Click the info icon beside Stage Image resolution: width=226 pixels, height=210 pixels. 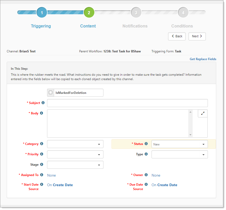pyautogui.click(x=42, y=164)
